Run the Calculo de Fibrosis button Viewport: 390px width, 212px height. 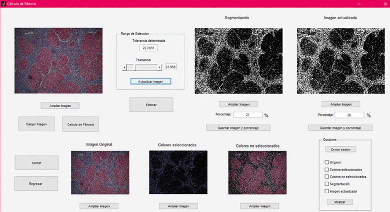tap(80, 124)
